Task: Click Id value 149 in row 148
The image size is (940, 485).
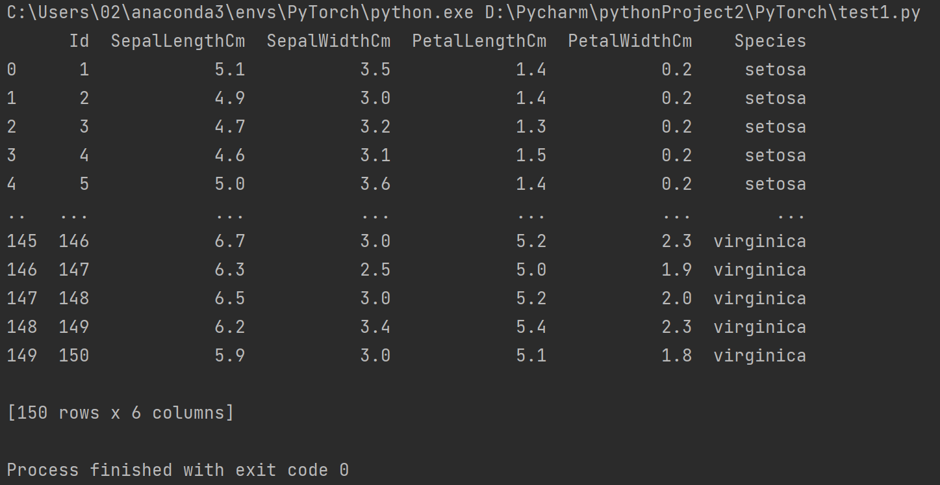Action: tap(74, 327)
